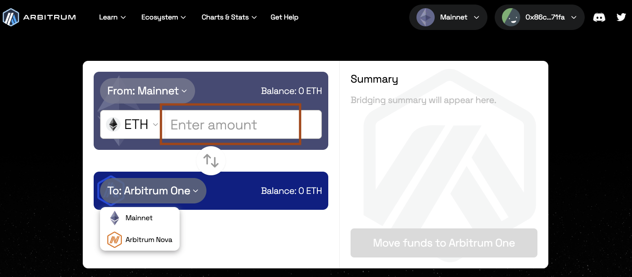The width and height of the screenshot is (632, 277).
Task: Click the wallet avatar icon in the header
Action: [511, 17]
